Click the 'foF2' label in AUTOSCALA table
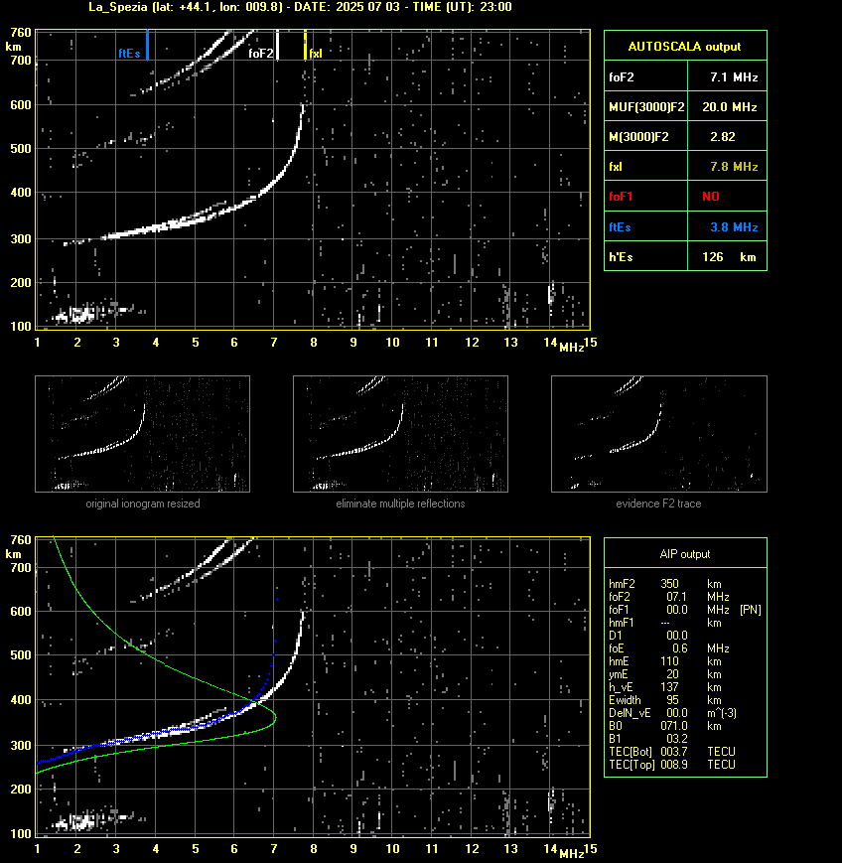The width and height of the screenshot is (842, 863). click(x=622, y=77)
